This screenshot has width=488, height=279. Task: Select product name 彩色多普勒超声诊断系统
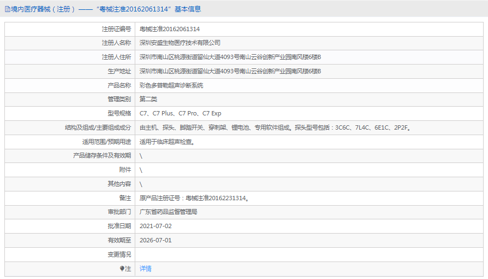coord(171,85)
